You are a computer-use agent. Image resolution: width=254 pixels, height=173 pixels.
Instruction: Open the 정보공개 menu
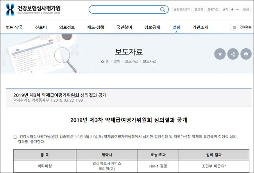152,27
